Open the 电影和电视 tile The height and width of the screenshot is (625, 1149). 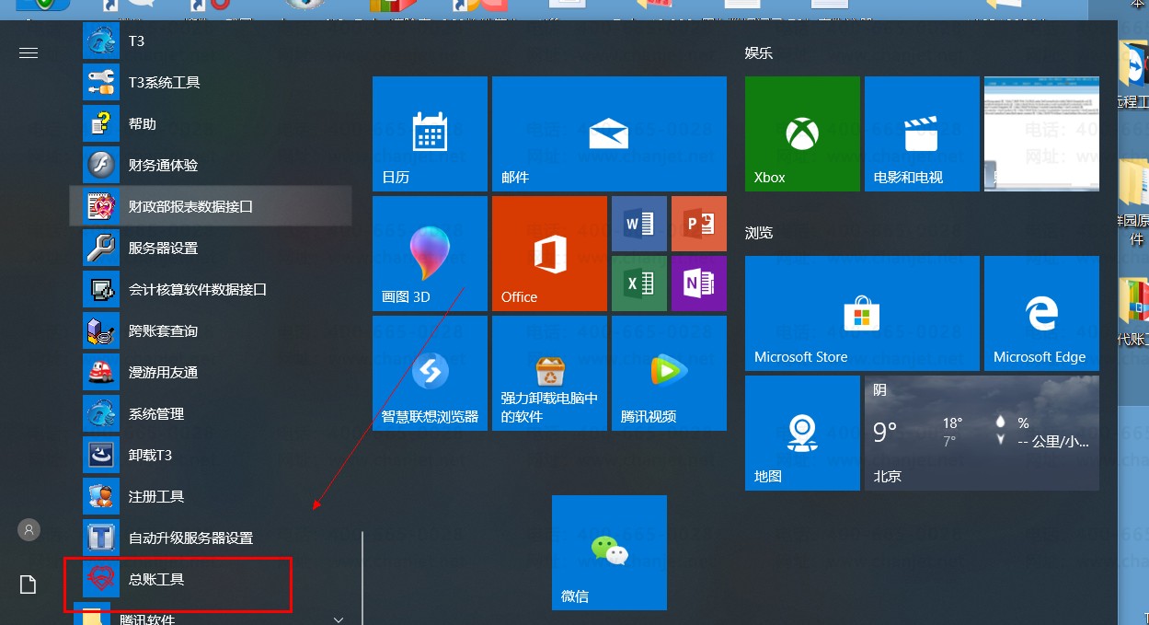922,133
